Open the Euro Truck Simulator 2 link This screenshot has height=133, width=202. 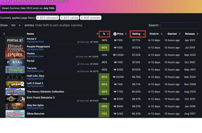41,98
